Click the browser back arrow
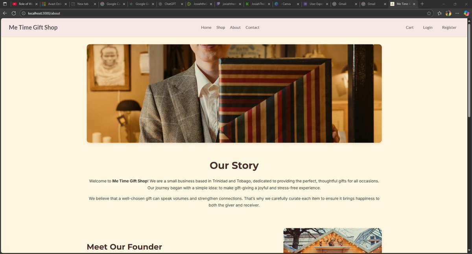The width and height of the screenshot is (472, 254). [x=5, y=13]
